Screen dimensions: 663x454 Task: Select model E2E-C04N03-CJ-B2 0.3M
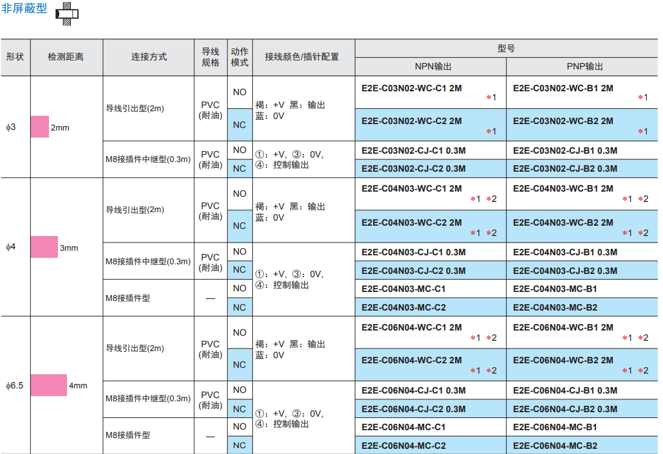pyautogui.click(x=565, y=271)
